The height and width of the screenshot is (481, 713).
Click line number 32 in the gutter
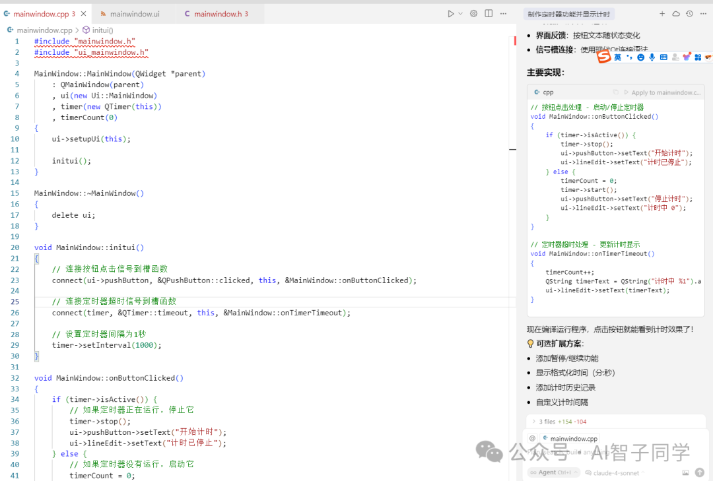pos(15,378)
